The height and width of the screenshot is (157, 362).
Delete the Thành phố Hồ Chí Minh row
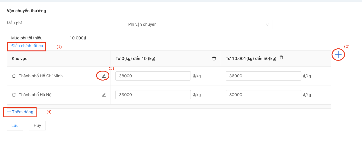pos(14,76)
